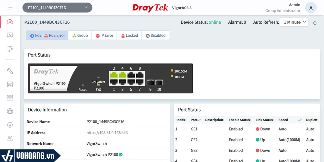Click port 6 on the switch image
The image size is (324, 162).
[131, 75]
